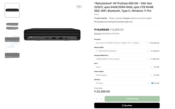The height and width of the screenshot is (109, 175).
Task: Click the blue warranty help icon
Action: point(152,83)
